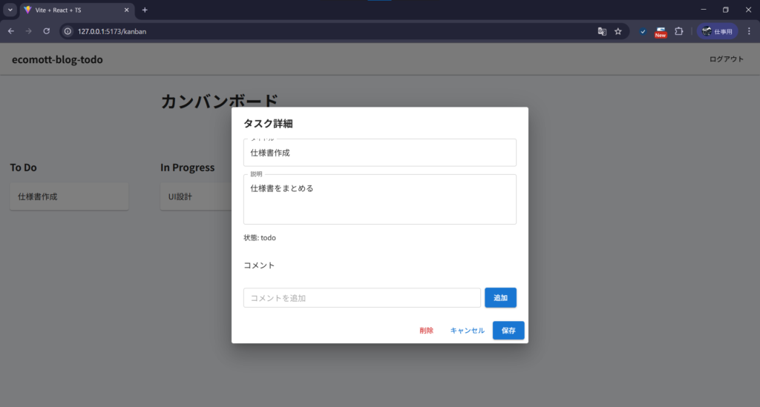
Task: Click the browser forward arrow icon
Action: 29,31
